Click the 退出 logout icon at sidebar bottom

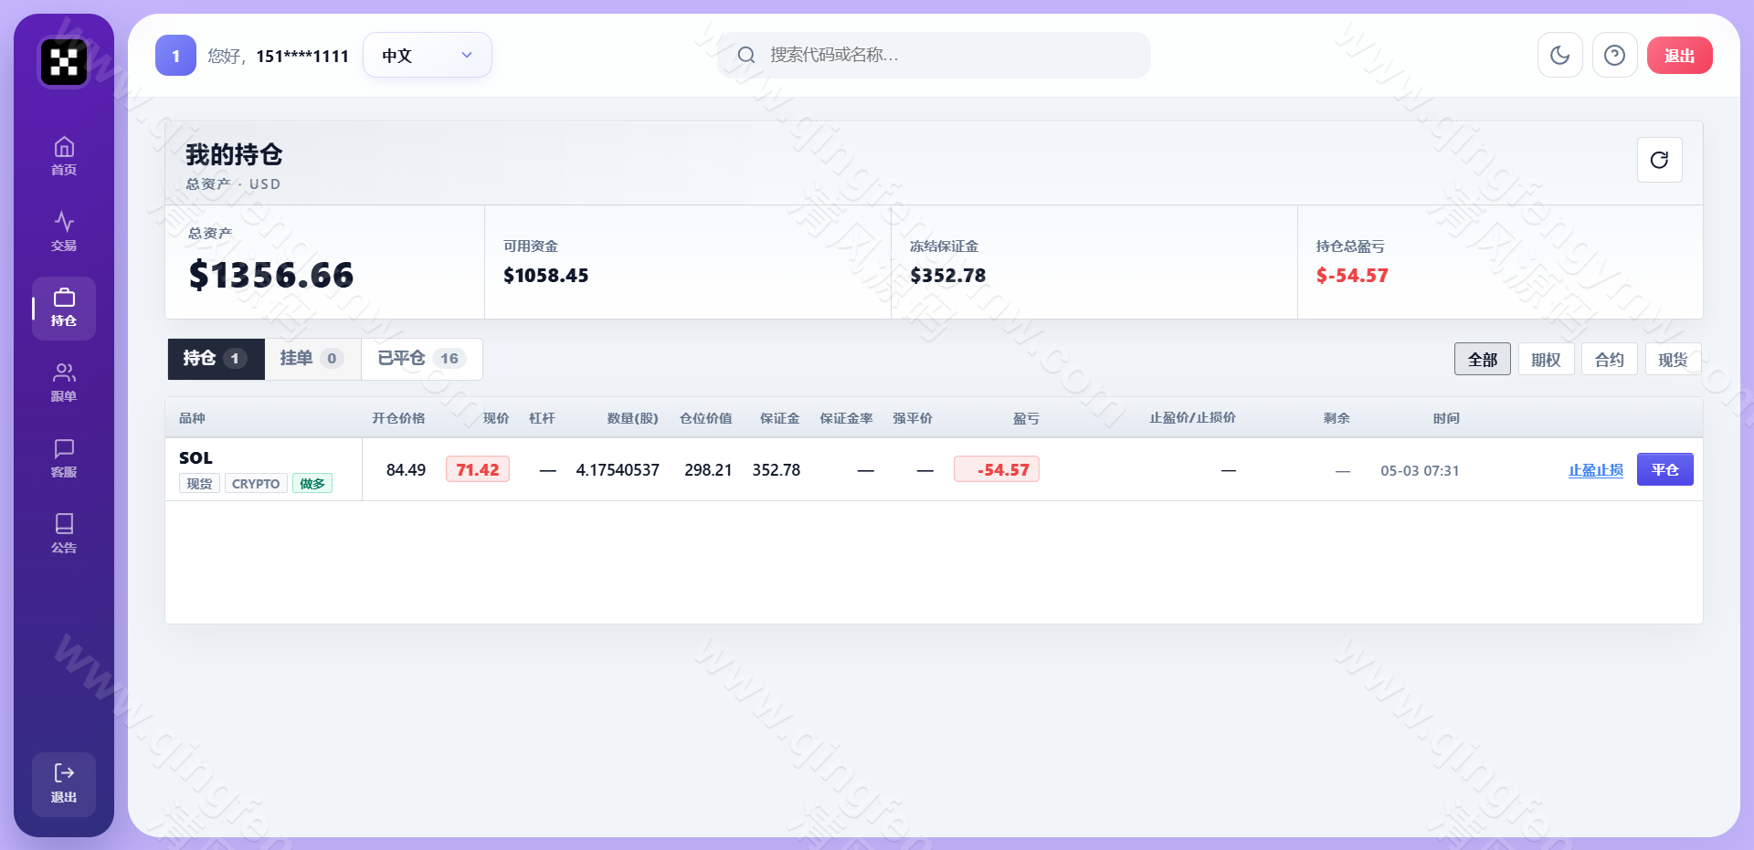pyautogui.click(x=64, y=783)
